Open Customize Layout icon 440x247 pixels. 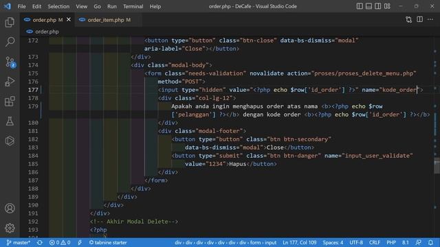387,6
